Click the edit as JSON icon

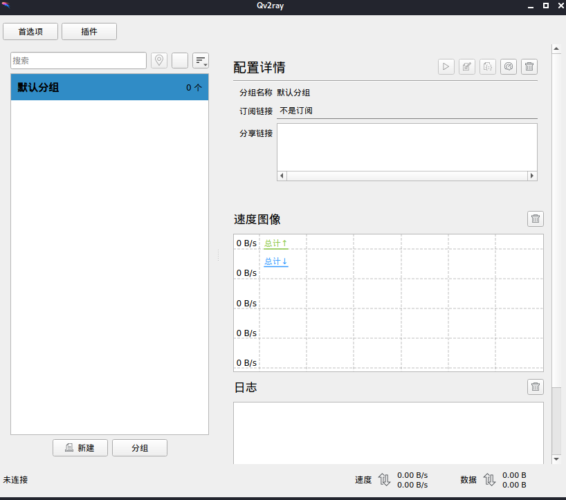coord(488,66)
